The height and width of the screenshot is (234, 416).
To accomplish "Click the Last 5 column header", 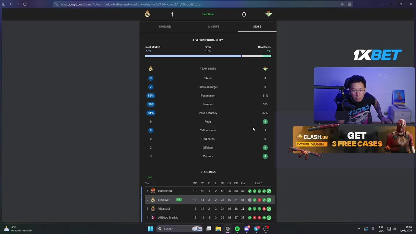I will [x=259, y=183].
